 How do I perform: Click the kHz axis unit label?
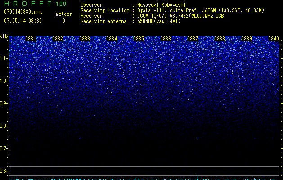[x=4, y=36]
